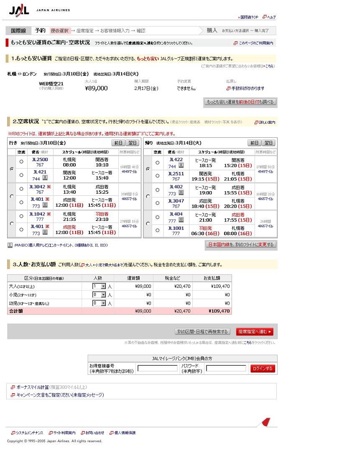
Task: Click the popup icon beside ヘルプ
Action: (x=265, y=17)
